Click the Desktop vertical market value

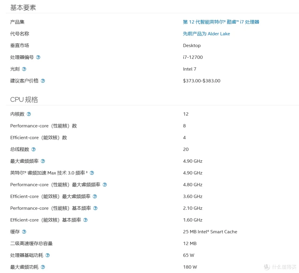click(192, 46)
